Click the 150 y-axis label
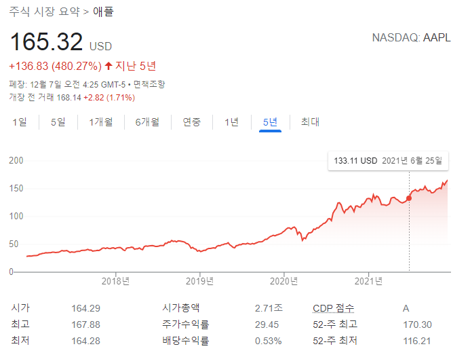Viewport: 470px width, 353px height. pos(16,188)
